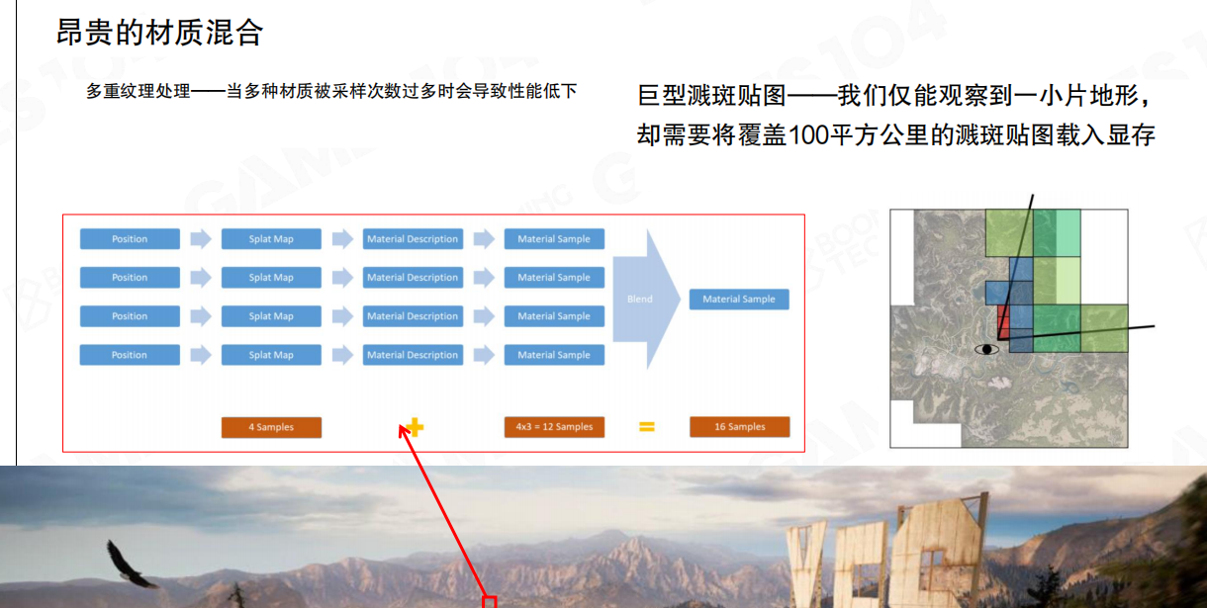Viewport: 1207px width, 608px height.
Task: Select the top-row Position box
Action: (130, 239)
